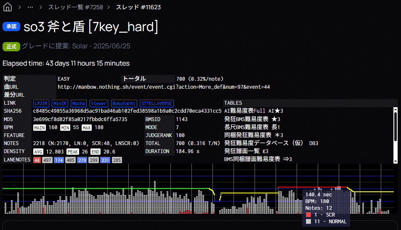Click the song URL manbow.nothing.sh
Viewport: 401px width, 230px height.
(x=164, y=87)
